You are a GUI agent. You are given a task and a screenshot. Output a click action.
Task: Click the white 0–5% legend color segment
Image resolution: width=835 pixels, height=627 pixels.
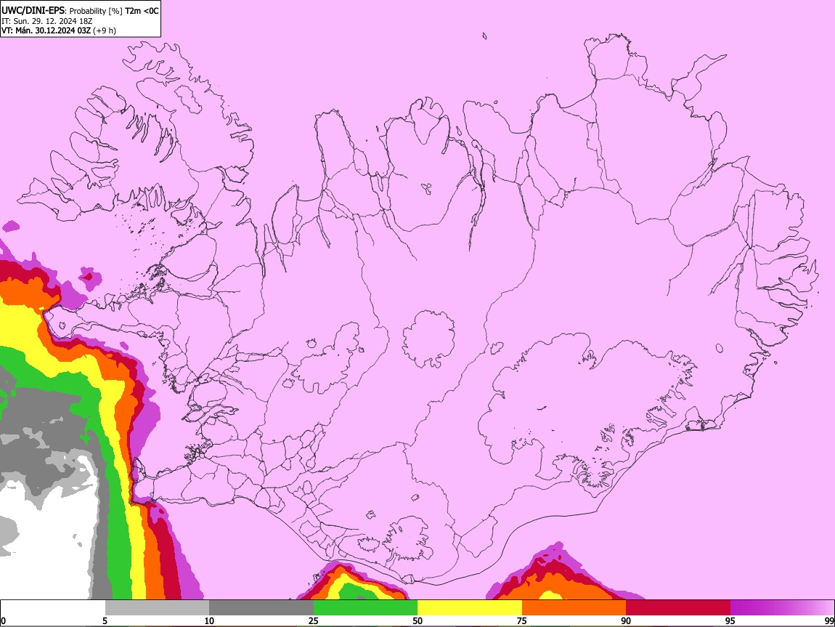point(53,607)
